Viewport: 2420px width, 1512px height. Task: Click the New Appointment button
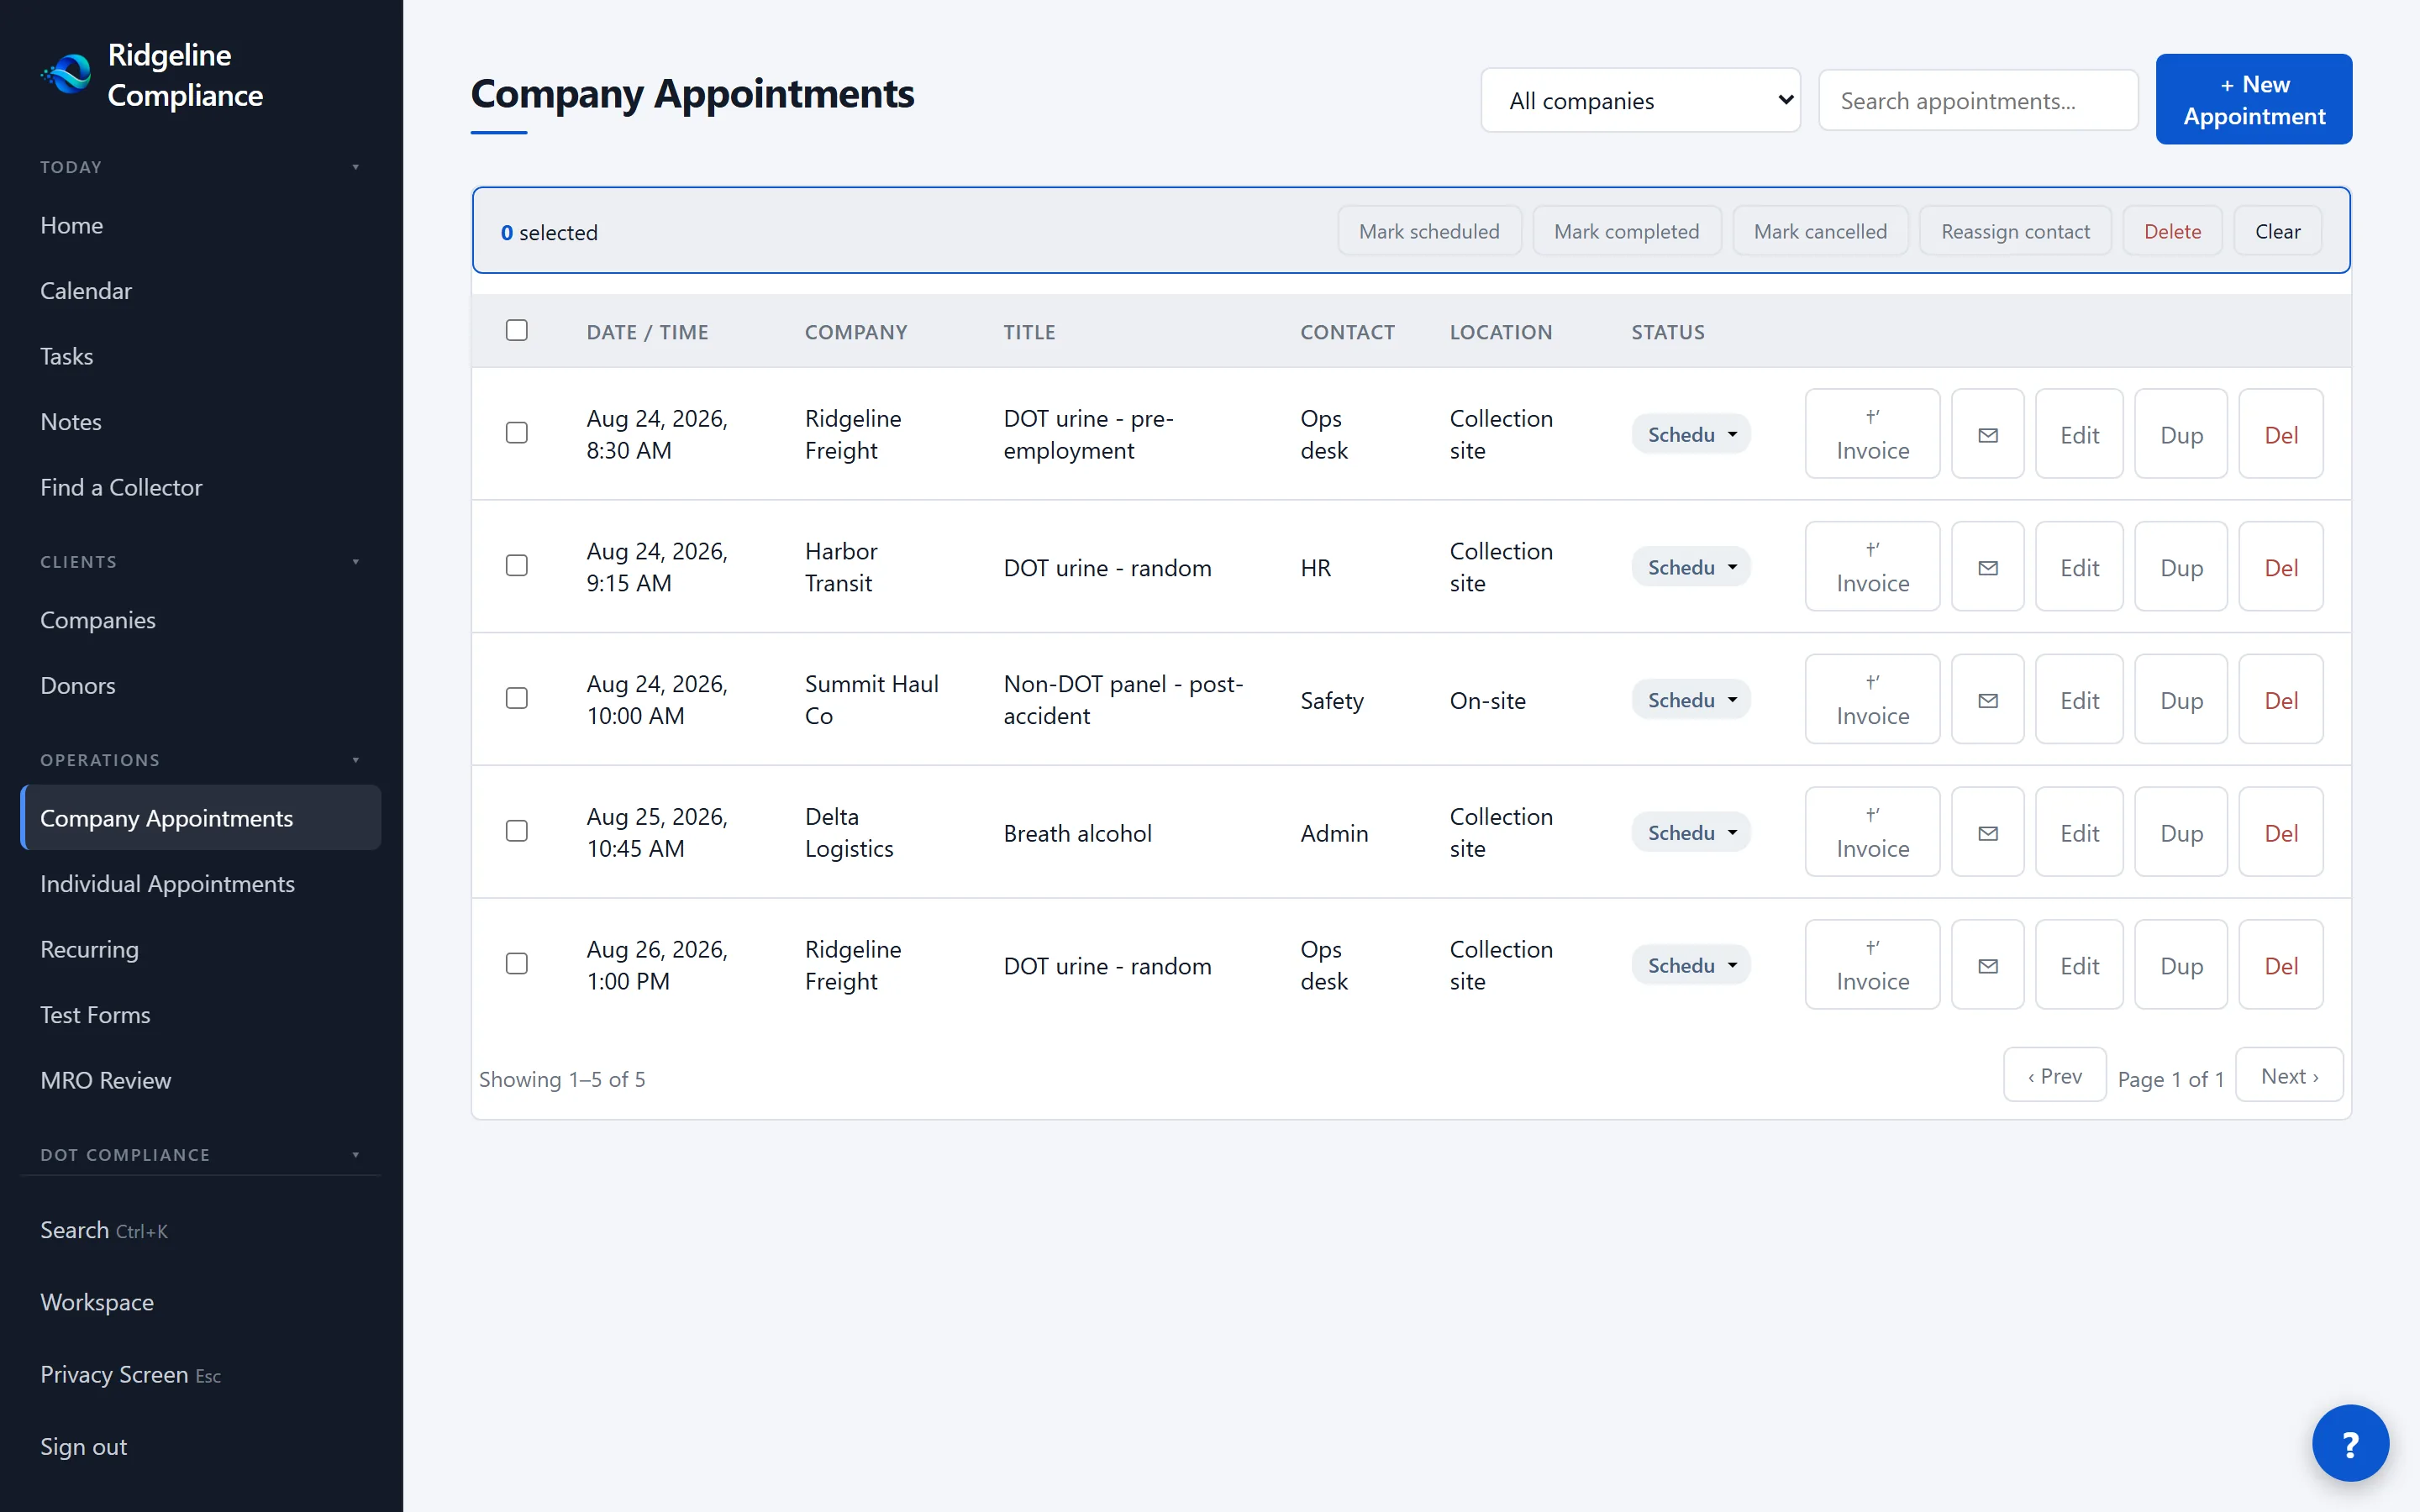click(2254, 100)
